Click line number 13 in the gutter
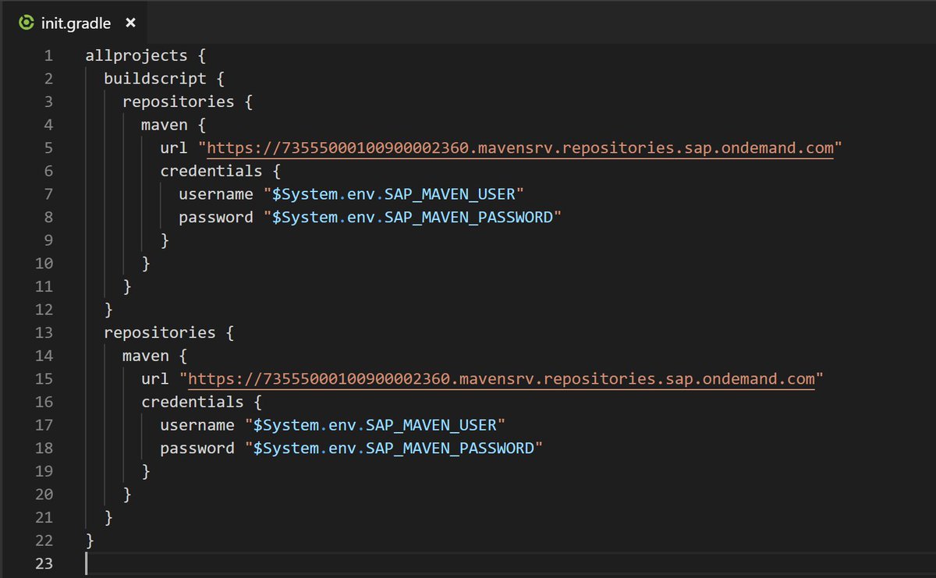Viewport: 936px width, 578px height. (x=44, y=333)
